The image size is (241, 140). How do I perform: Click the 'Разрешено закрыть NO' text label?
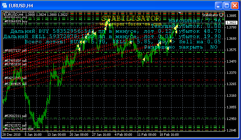pyautogui.click(x=181, y=47)
